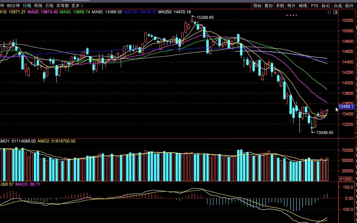Select the 日线 daily period tab

[27, 5]
